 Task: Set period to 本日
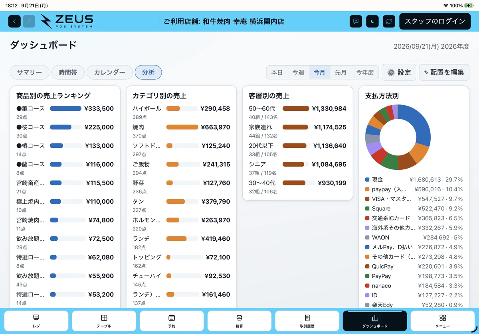pos(277,72)
